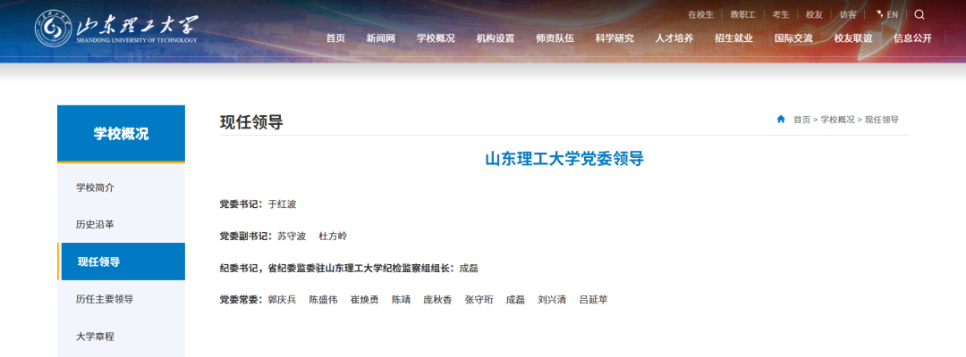Click the 学校概况 breadcrumb link
Screen dimensions: 966x357
[837, 120]
